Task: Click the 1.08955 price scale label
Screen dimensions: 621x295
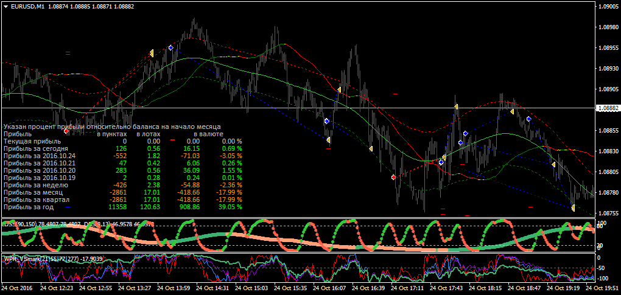Action: [608, 48]
